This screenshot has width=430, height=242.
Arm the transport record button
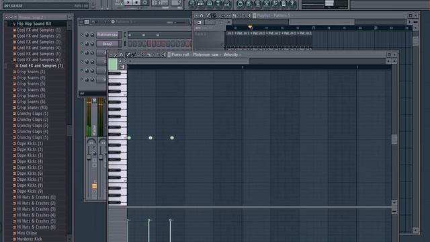coord(145,2)
